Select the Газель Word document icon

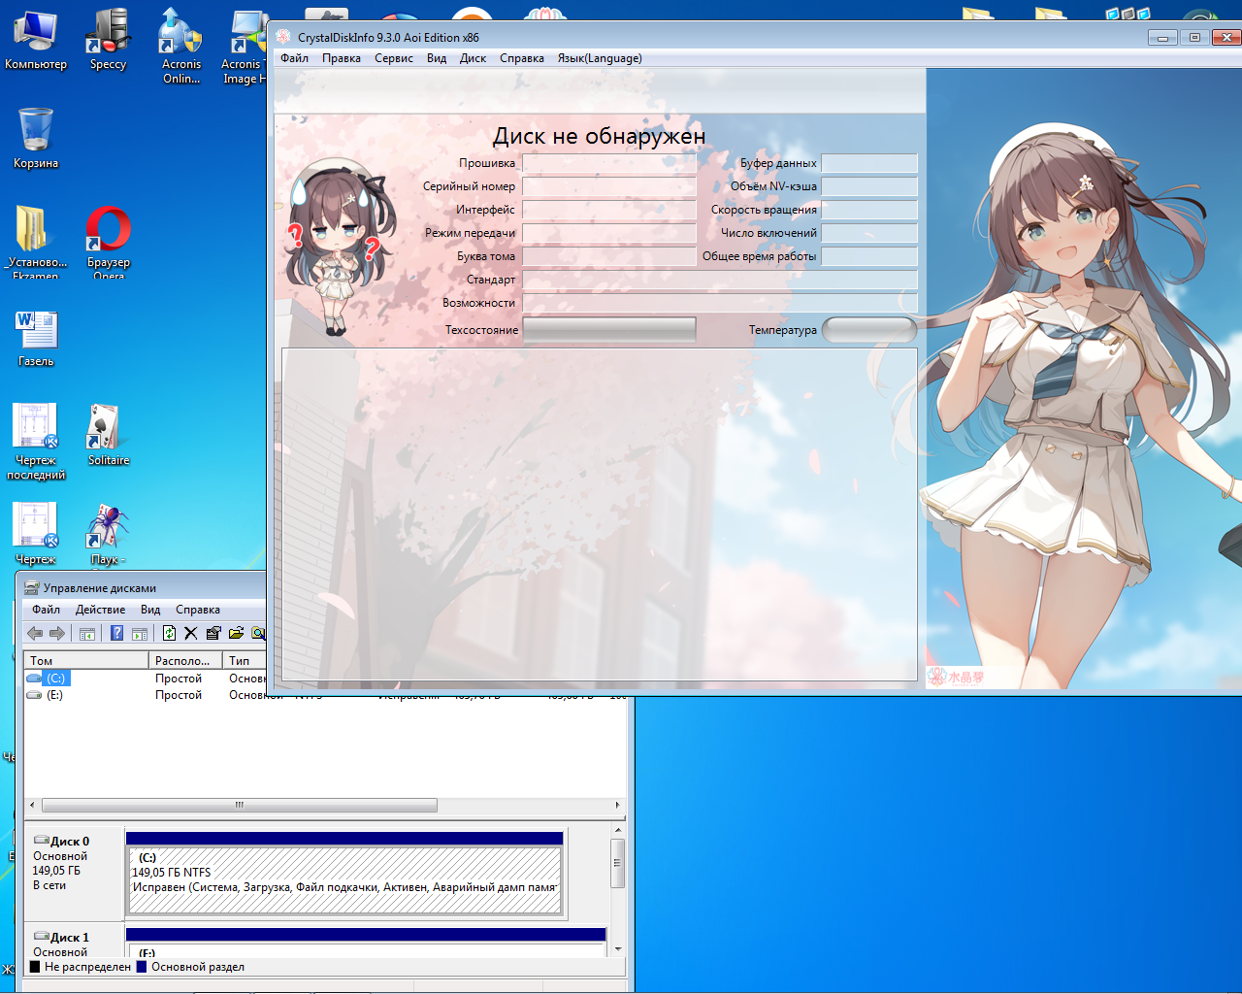tap(36, 339)
